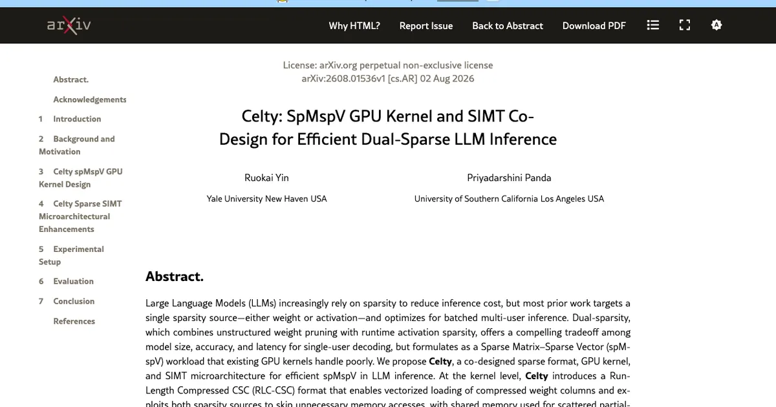
Task: Jump to References in the sidebar
Action: (74, 321)
